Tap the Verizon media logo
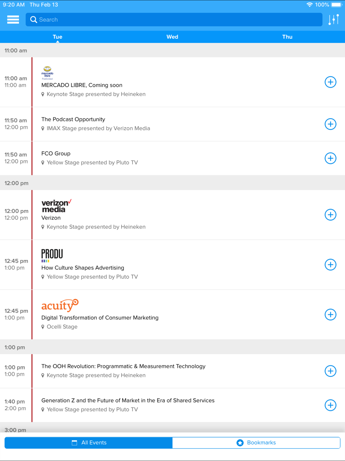 pos(57,206)
